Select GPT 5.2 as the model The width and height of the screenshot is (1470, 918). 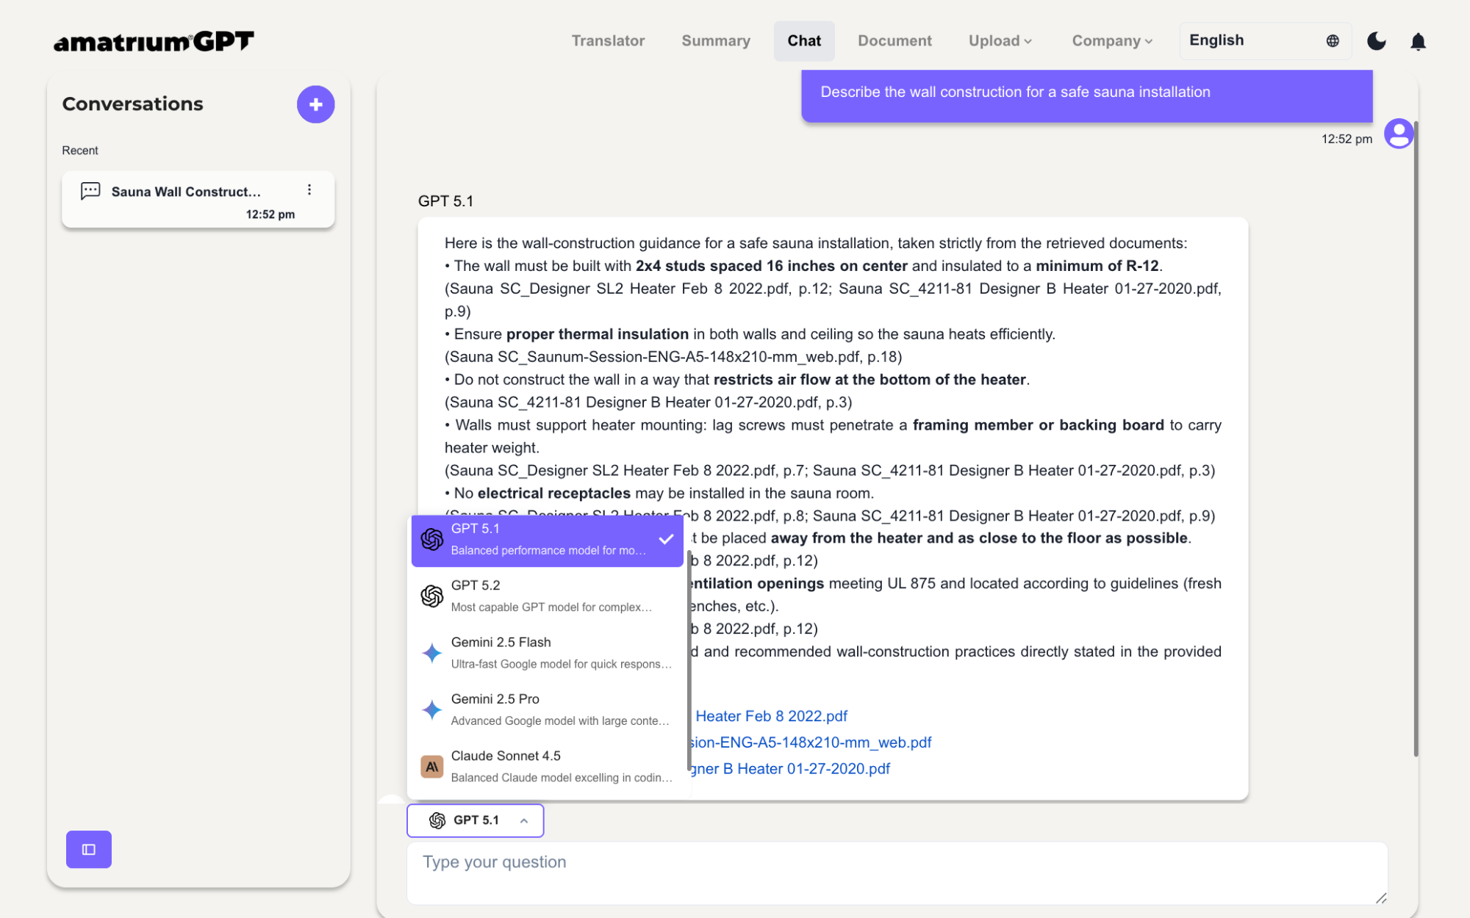click(548, 595)
